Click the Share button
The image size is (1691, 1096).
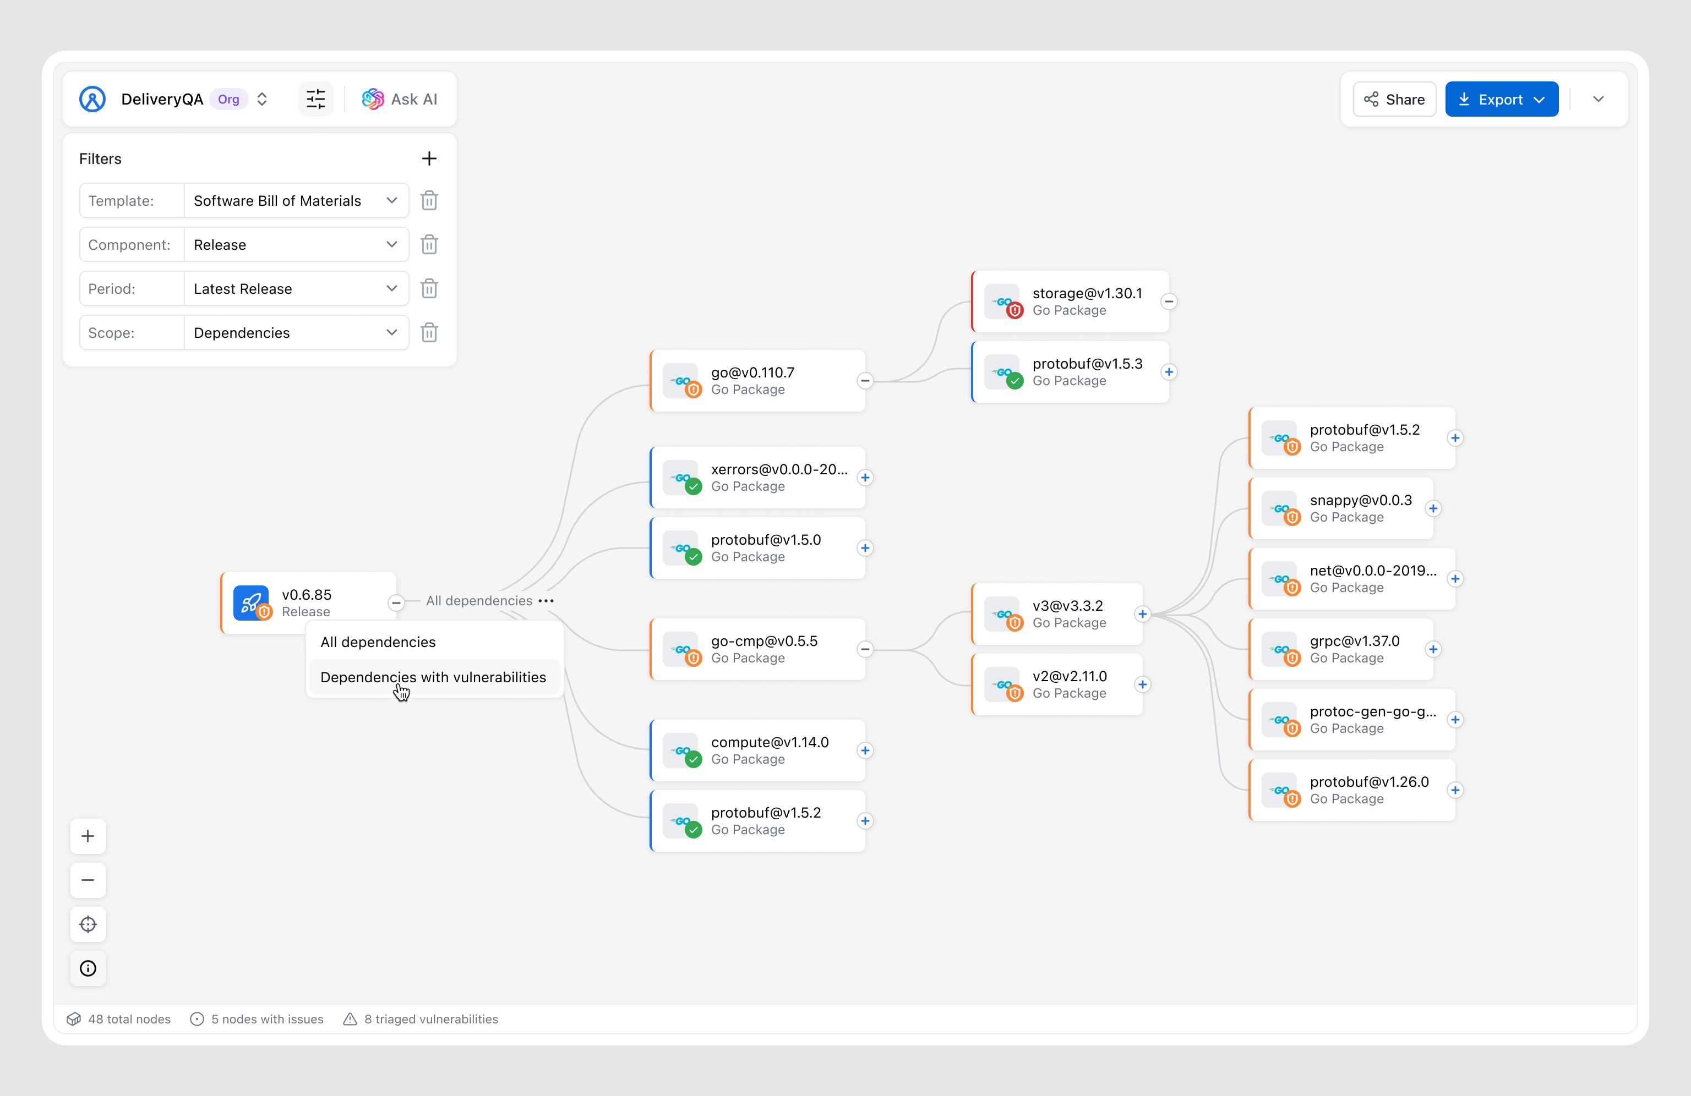(x=1394, y=100)
